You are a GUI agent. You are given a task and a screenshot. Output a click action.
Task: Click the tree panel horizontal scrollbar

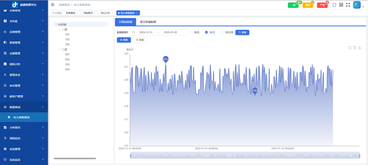tap(75, 159)
